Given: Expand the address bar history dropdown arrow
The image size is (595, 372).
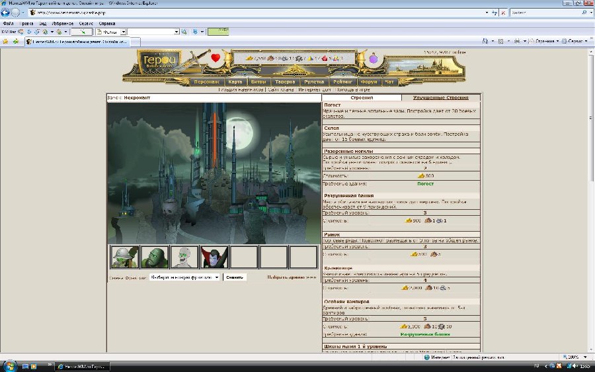Looking at the screenshot, I should pyautogui.click(x=487, y=13).
